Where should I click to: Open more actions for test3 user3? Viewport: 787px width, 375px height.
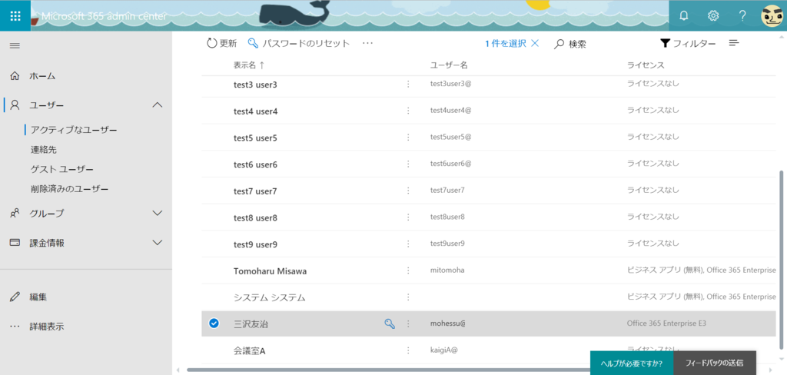408,84
